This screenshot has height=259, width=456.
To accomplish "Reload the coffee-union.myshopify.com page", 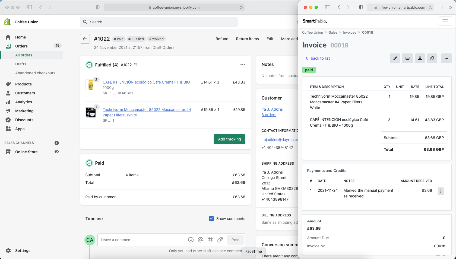I will (x=241, y=8).
